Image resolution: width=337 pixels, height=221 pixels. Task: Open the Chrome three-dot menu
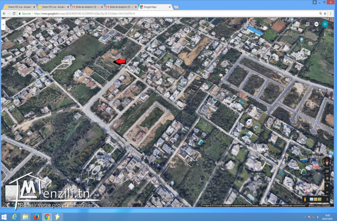[x=332, y=13]
